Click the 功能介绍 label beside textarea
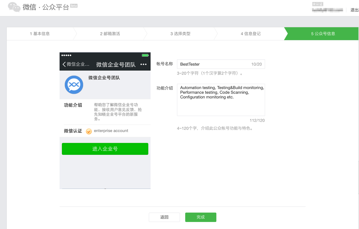 click(165, 88)
